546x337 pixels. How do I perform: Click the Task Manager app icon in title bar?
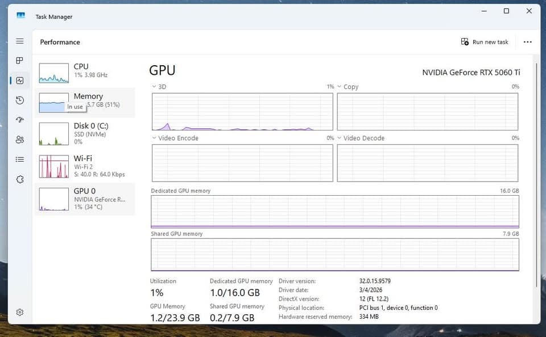tap(21, 16)
